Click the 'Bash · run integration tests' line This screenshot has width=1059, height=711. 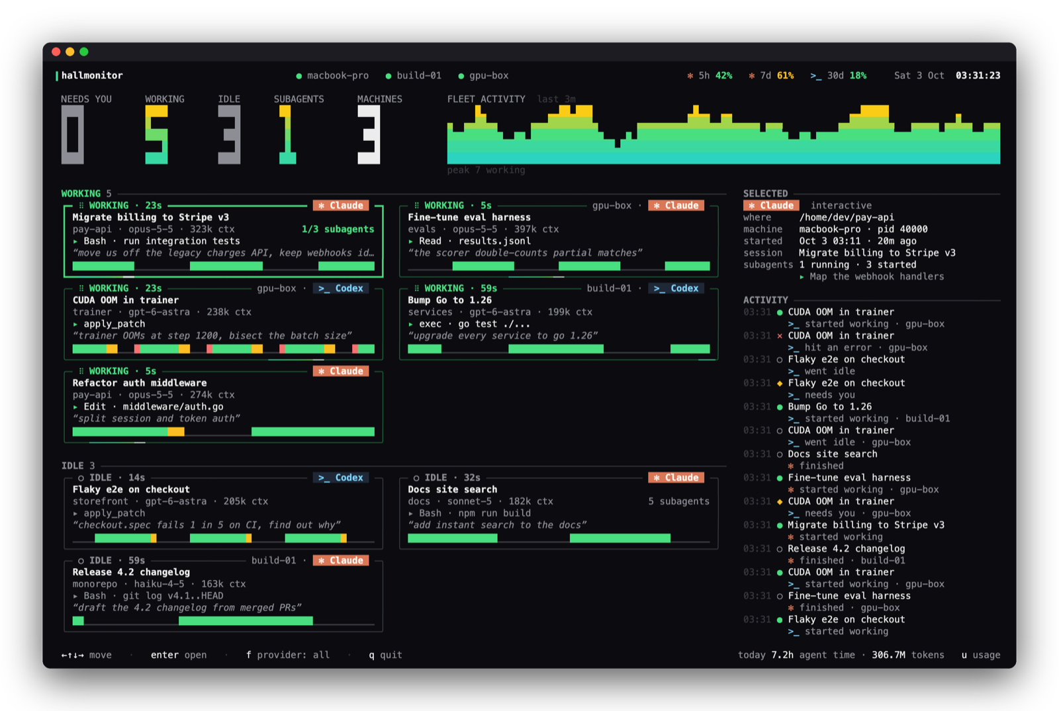(x=156, y=241)
